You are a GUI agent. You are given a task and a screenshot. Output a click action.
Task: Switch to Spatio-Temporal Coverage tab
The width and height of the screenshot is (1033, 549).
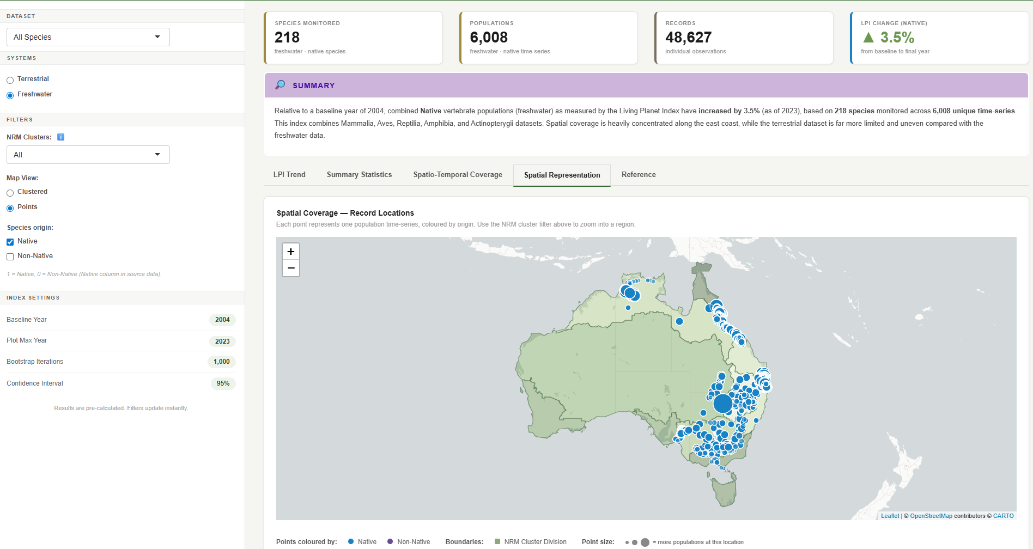tap(458, 175)
